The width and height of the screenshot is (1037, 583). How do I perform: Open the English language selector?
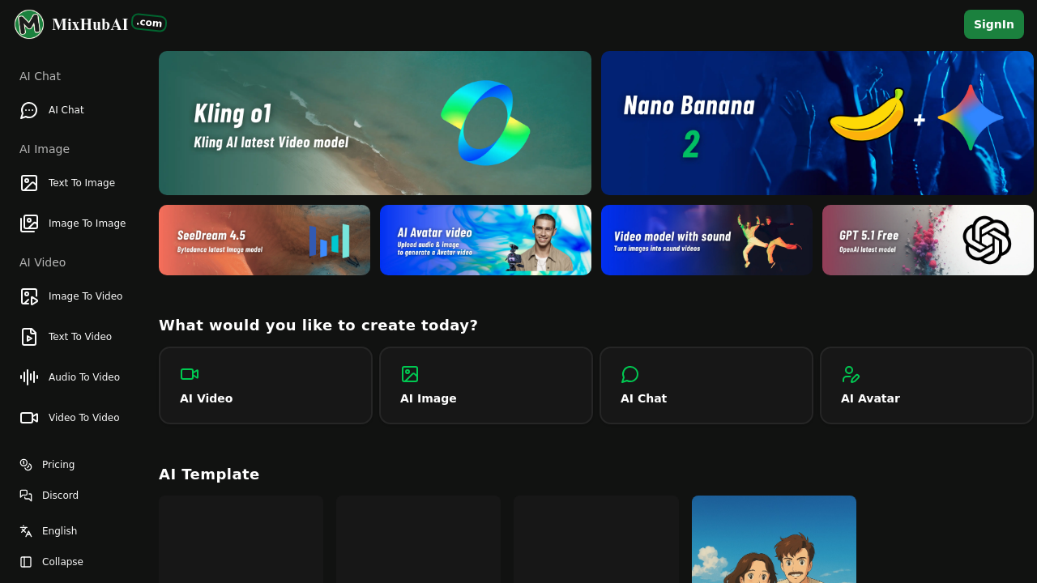[25, 530]
